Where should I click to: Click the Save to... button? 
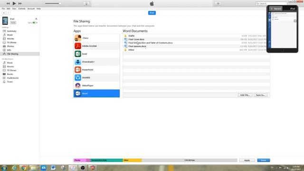click(260, 95)
